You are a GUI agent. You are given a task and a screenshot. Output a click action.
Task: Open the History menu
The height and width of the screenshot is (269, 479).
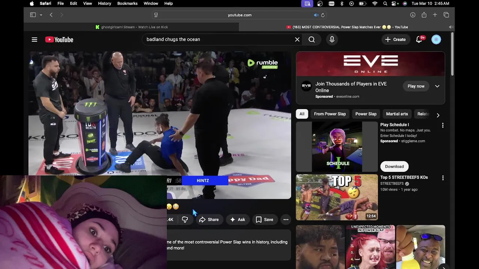pyautogui.click(x=104, y=3)
